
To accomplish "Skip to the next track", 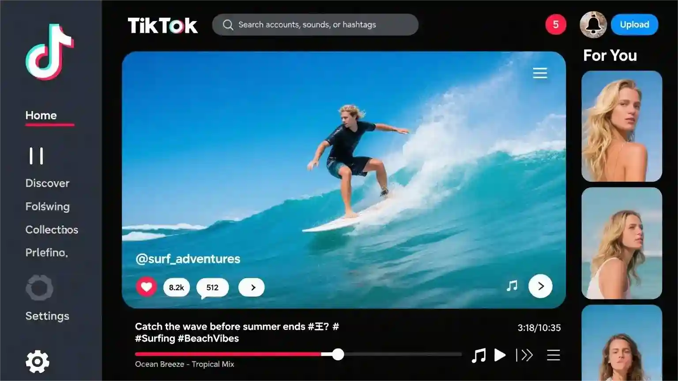I will (x=525, y=355).
